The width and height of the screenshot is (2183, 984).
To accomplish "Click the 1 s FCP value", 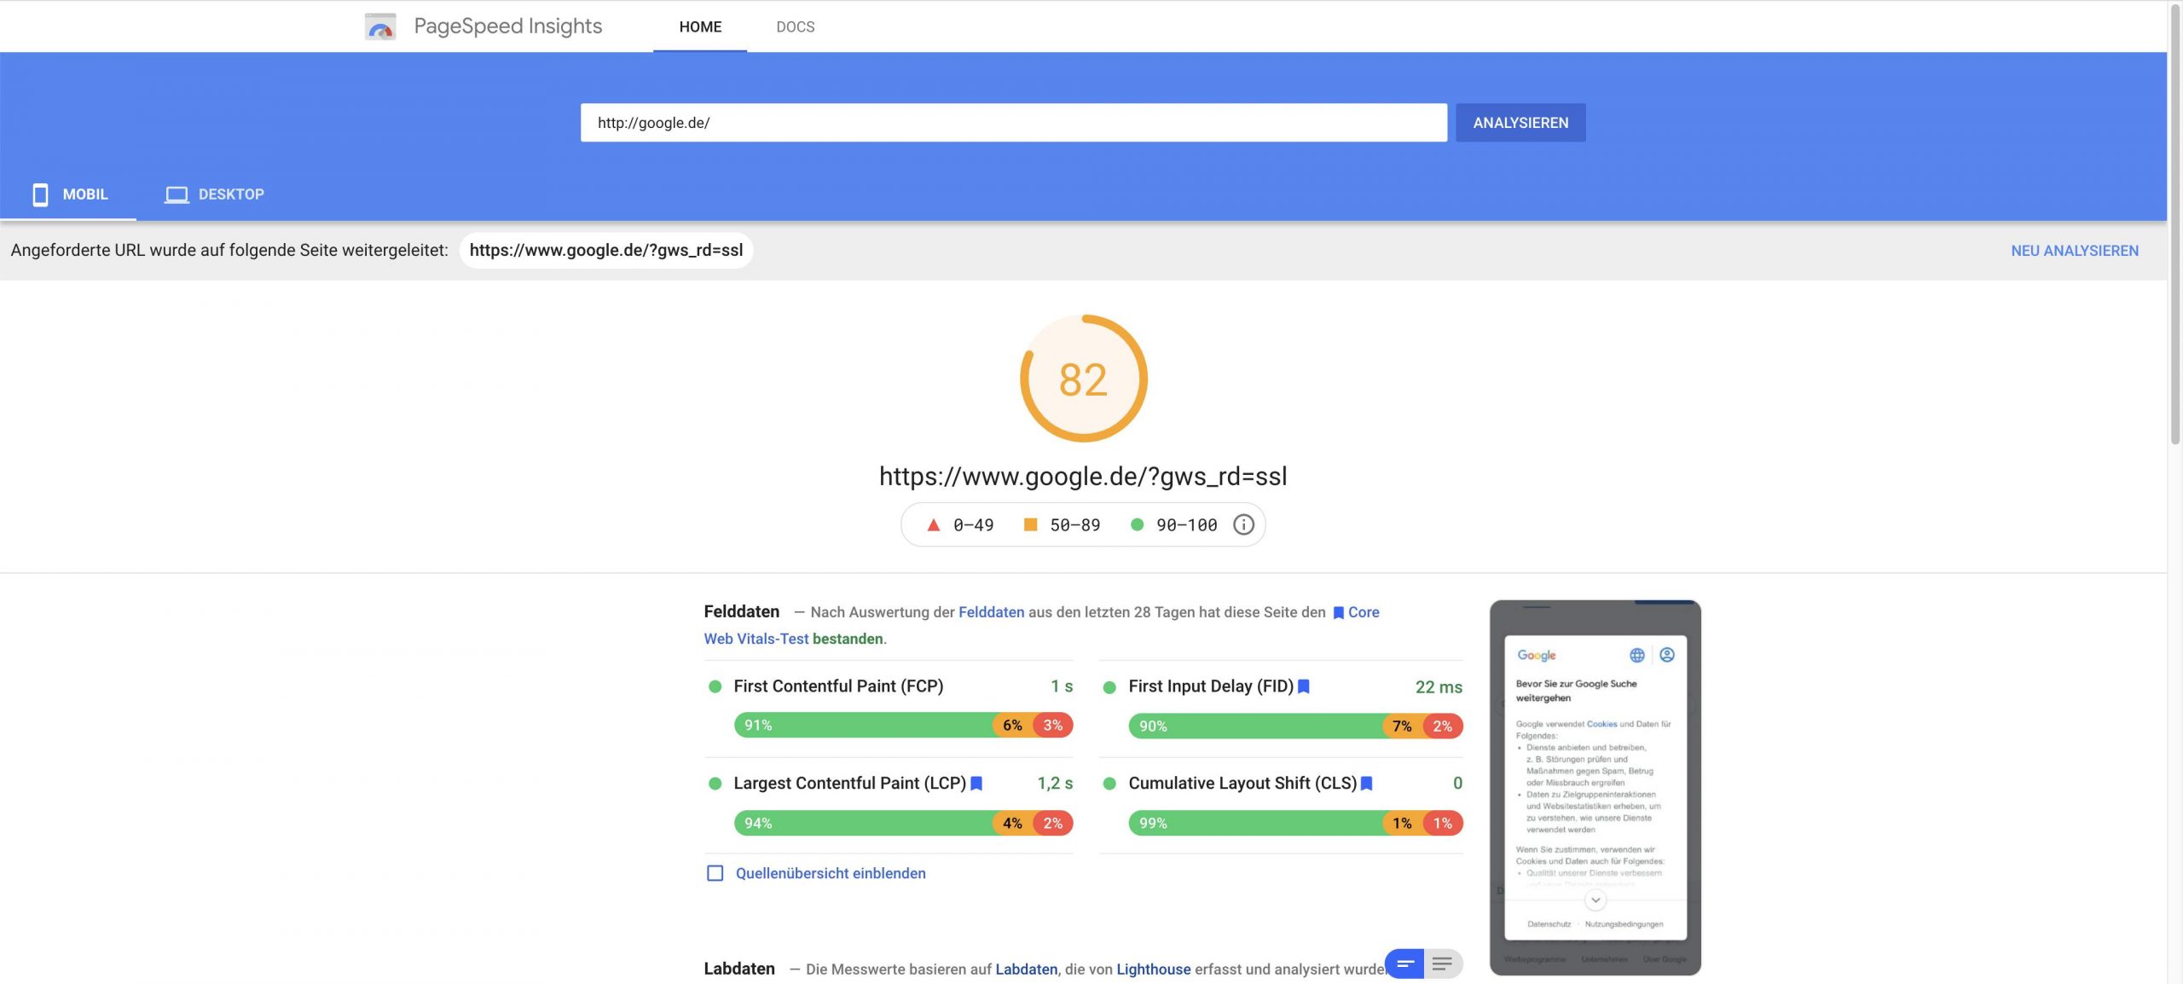I will 1062,686.
